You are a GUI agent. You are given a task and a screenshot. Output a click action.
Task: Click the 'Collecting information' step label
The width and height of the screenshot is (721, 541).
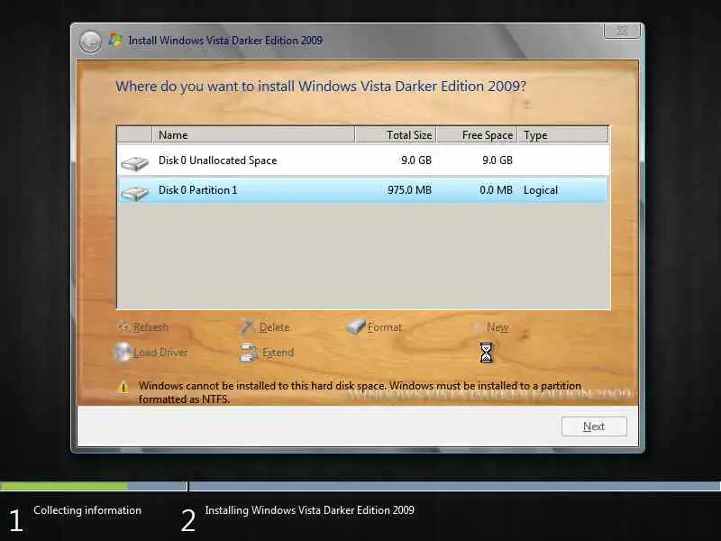pos(87,510)
